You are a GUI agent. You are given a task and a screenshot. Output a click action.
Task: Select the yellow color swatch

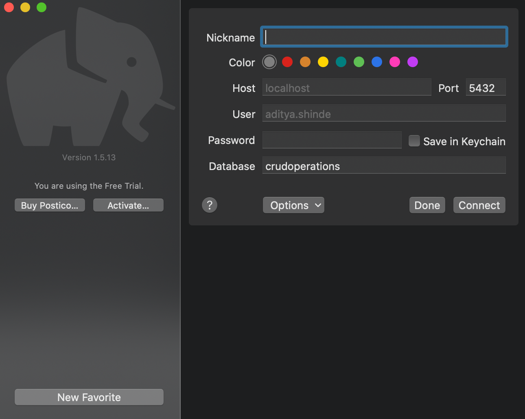(323, 62)
